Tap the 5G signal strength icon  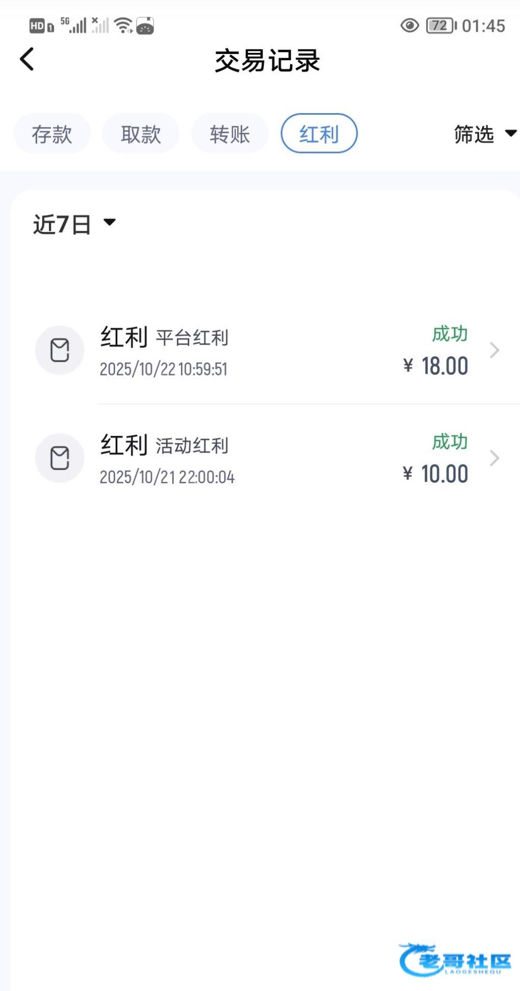73,25
